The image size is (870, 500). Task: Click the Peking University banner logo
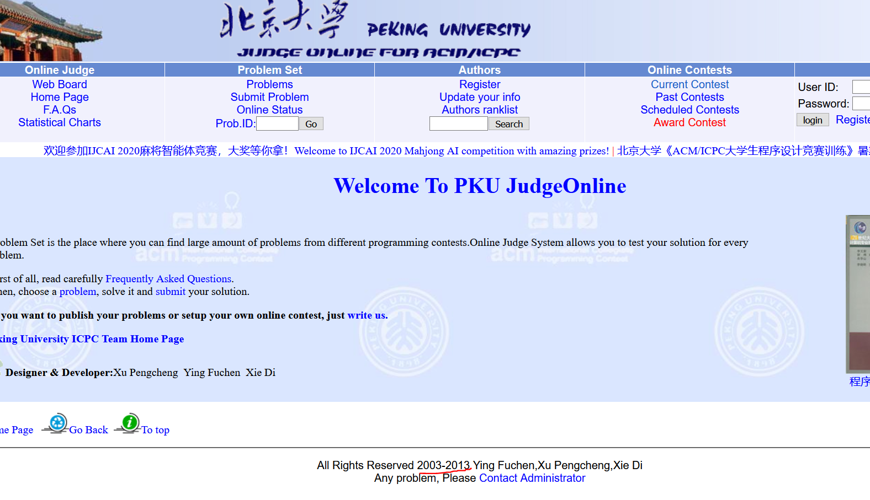point(375,29)
